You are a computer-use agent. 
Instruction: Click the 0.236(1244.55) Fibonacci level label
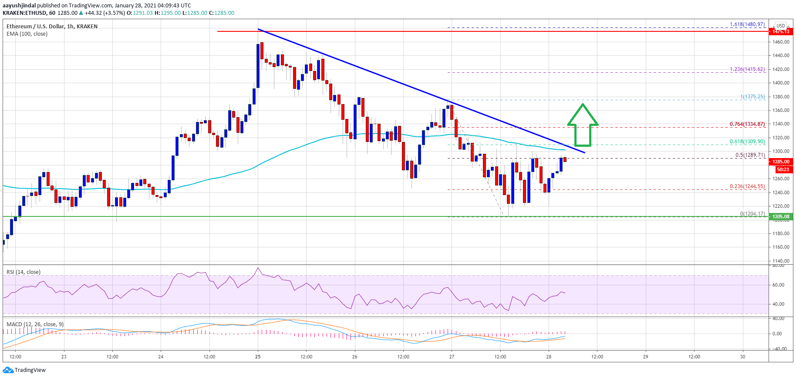747,186
